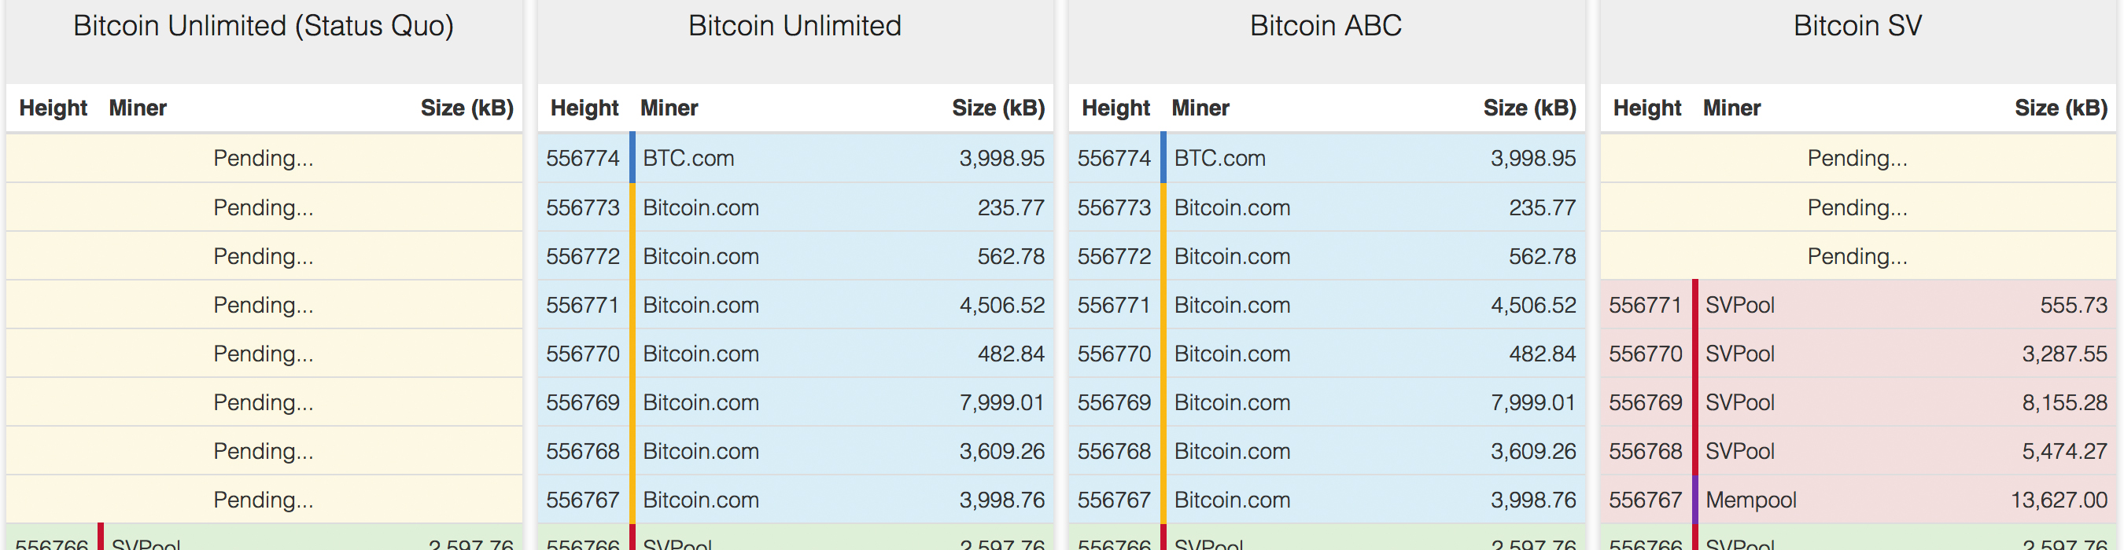Select BTC.com miner in Bitcoin ABC table
Image resolution: width=2124 pixels, height=550 pixels.
pos(1219,158)
